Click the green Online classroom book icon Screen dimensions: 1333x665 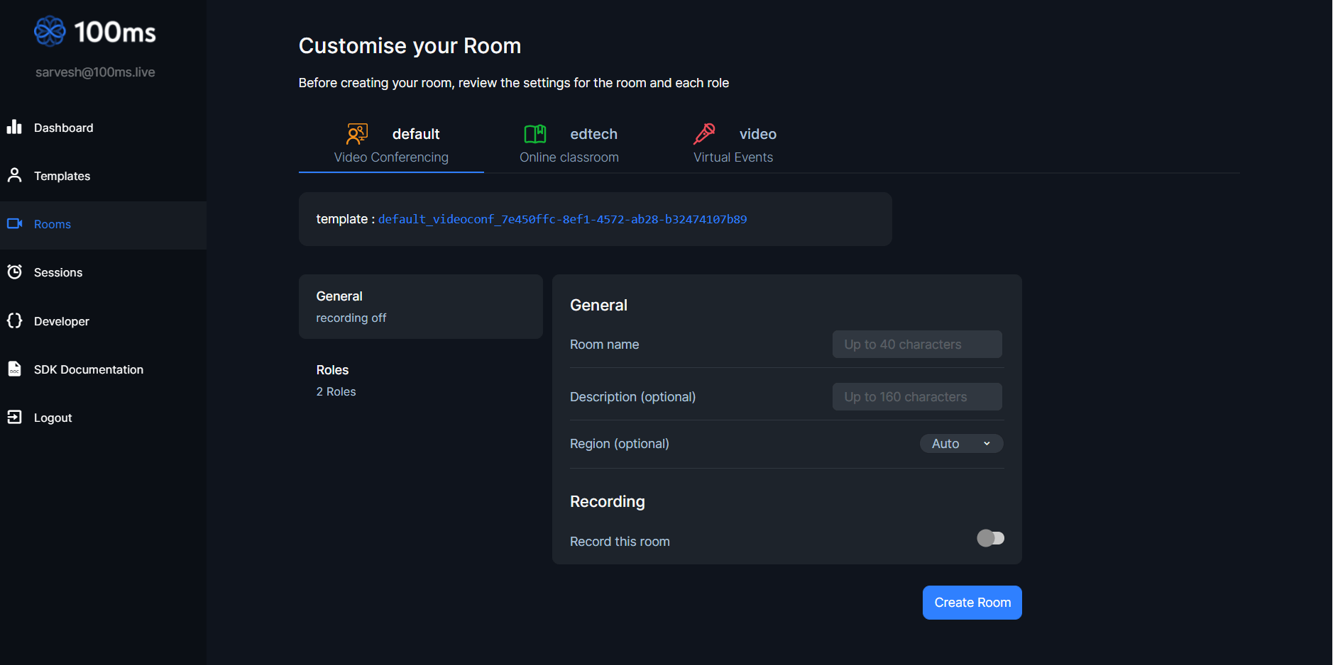(535, 133)
